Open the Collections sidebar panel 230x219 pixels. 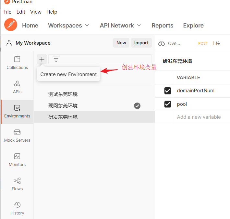[17, 63]
